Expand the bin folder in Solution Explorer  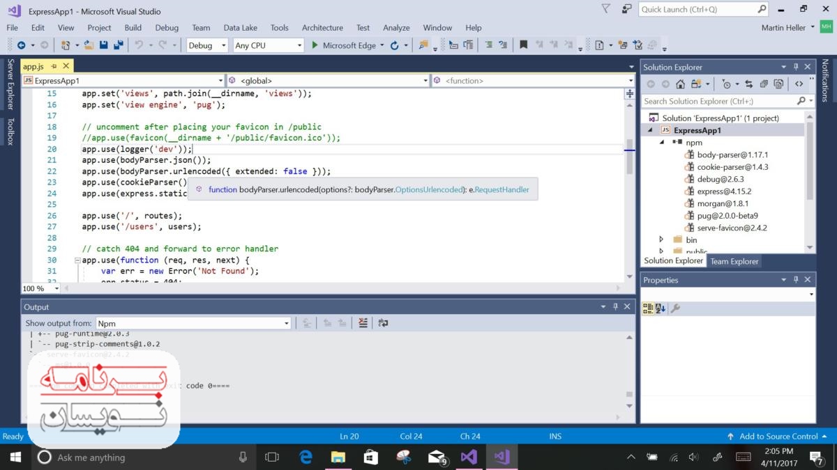coord(661,240)
